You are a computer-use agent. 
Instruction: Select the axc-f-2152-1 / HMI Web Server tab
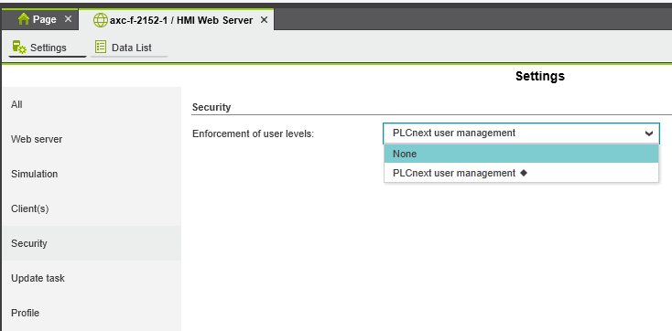pyautogui.click(x=177, y=20)
